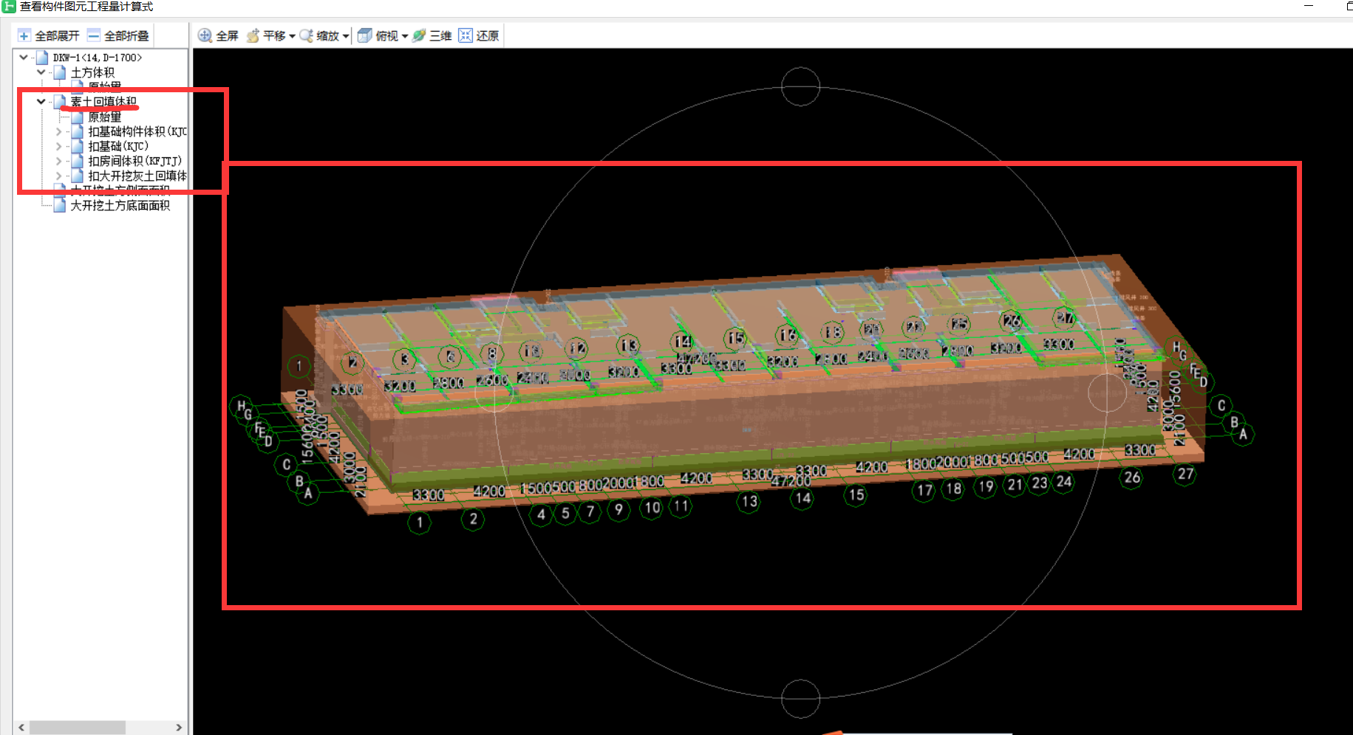This screenshot has width=1353, height=735.
Task: Select the 扣房间体积(KFJTJ) item
Action: (134, 161)
